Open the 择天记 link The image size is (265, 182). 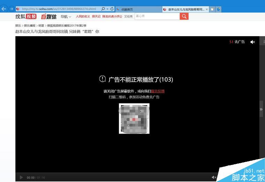(96, 16)
